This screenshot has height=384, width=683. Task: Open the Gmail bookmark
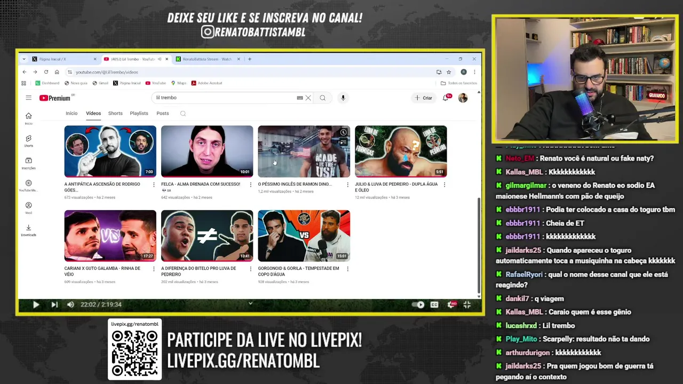tap(100, 83)
